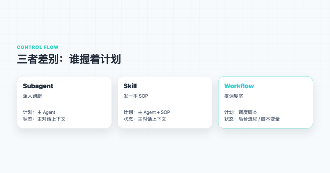Screen dimensions: 330x173
Task: Click the divider line in the Skill card
Action: click(x=165, y=104)
